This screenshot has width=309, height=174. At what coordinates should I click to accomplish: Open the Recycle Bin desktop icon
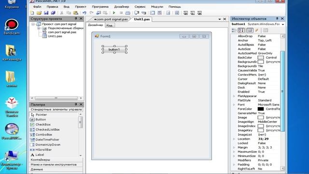(x=12, y=4)
